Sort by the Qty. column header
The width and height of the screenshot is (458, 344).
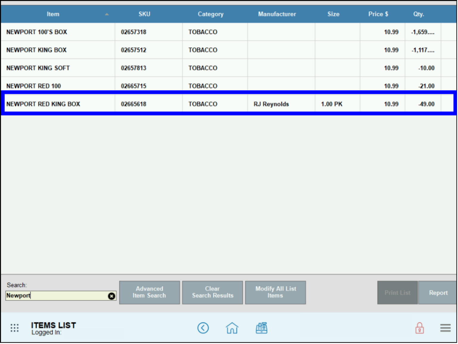[418, 14]
